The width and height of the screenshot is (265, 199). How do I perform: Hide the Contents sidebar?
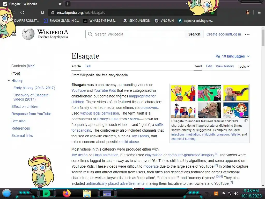click(31, 66)
